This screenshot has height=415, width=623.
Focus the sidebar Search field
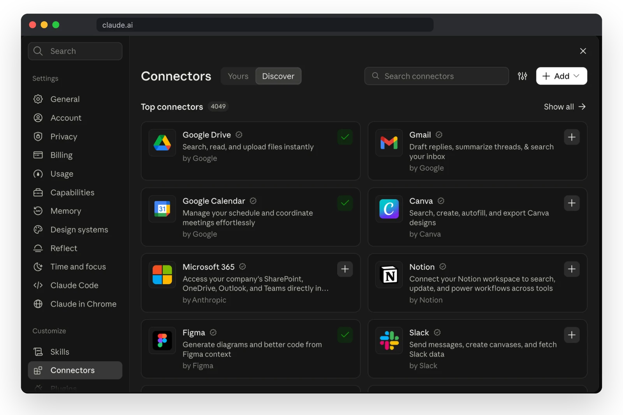[x=75, y=51]
